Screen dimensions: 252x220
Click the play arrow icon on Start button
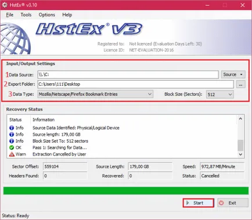click(x=188, y=203)
